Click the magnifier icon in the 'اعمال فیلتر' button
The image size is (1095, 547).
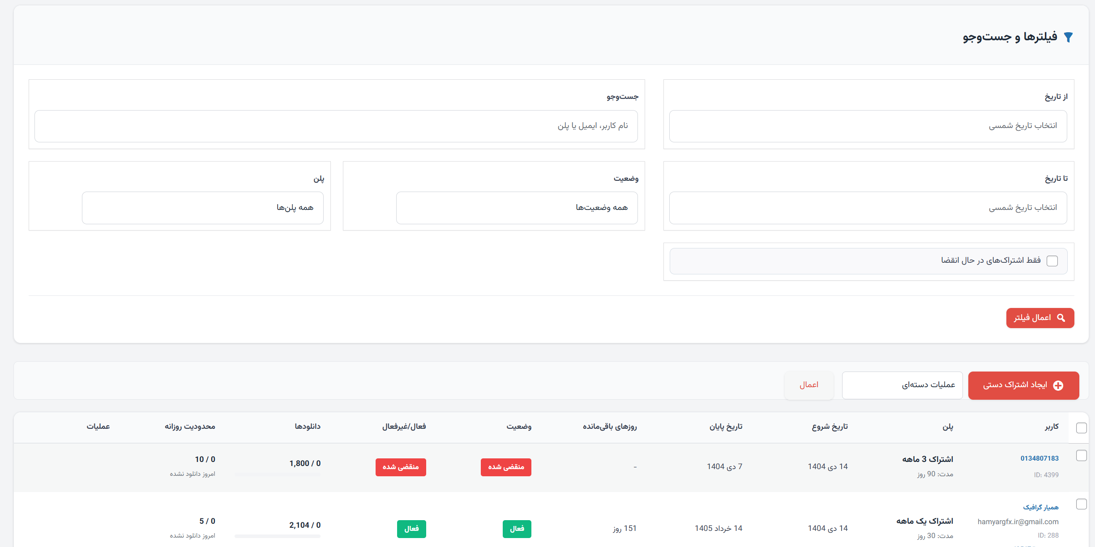coord(1061,318)
